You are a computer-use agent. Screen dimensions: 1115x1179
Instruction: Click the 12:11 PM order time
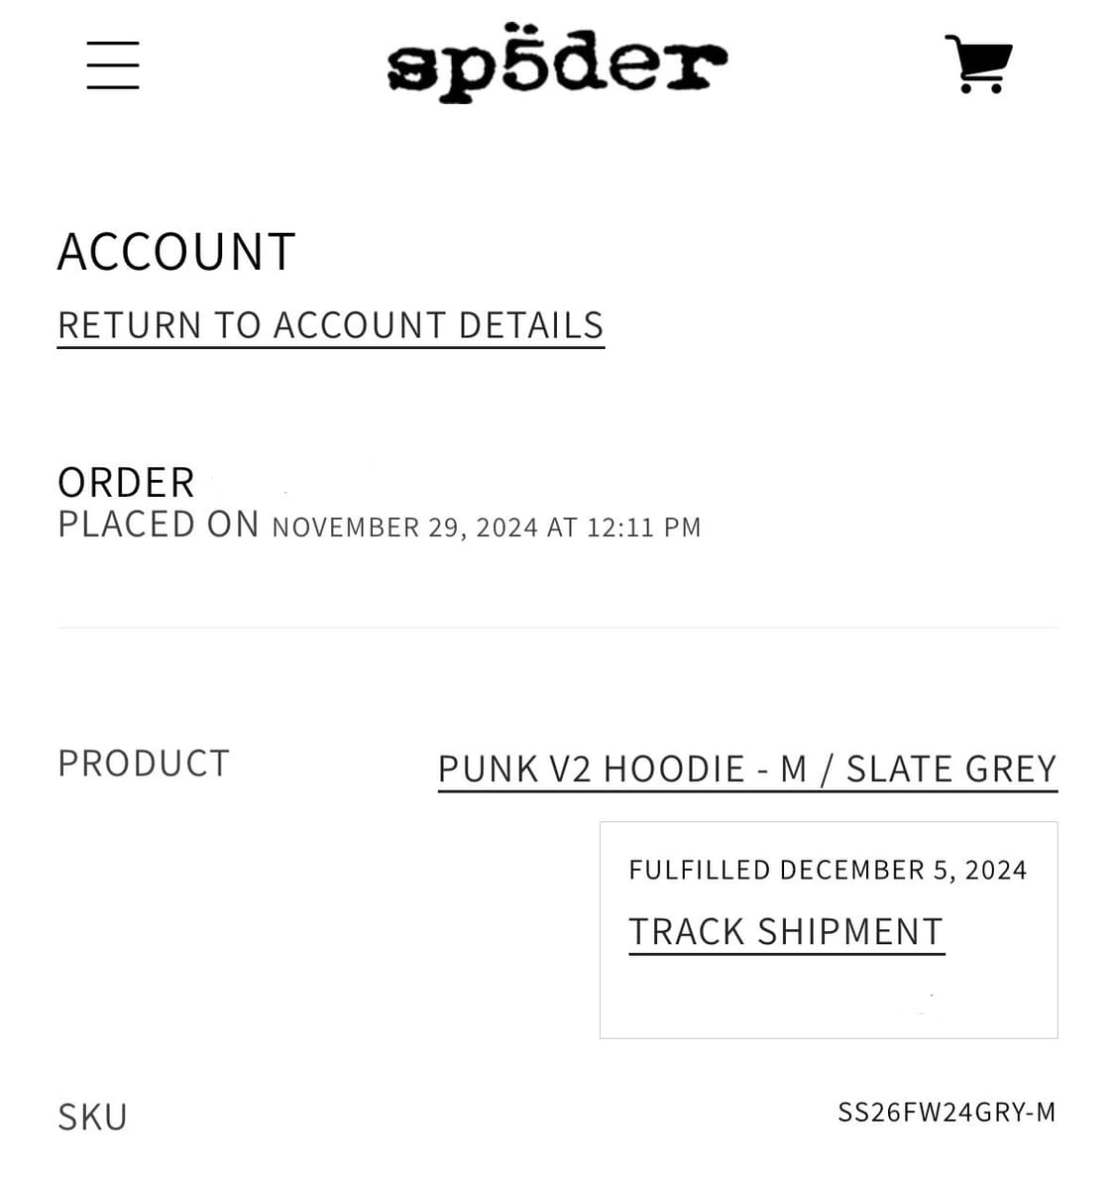(x=643, y=528)
